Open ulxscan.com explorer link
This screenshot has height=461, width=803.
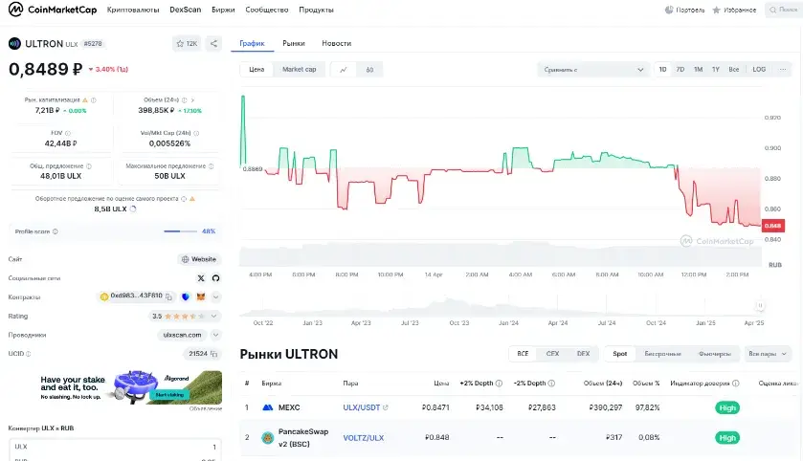pyautogui.click(x=182, y=335)
